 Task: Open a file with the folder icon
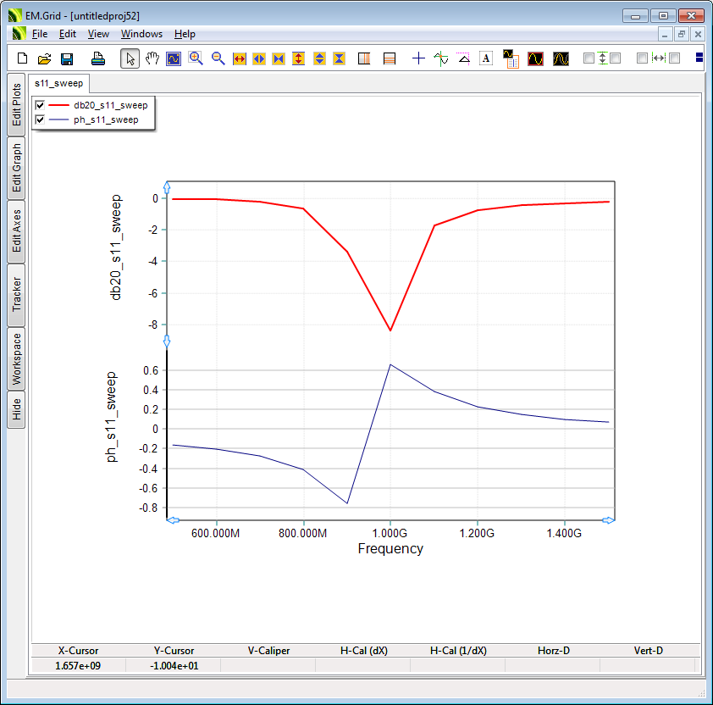tap(45, 58)
